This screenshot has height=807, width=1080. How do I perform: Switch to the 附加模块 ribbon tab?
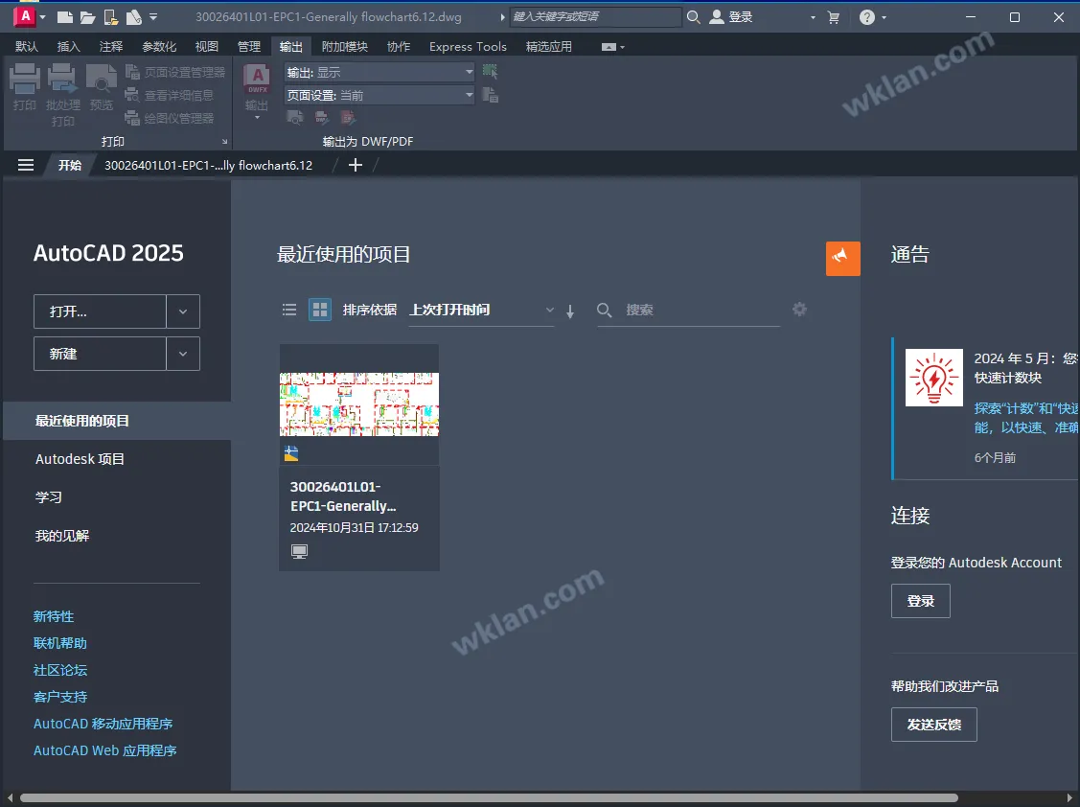point(344,46)
